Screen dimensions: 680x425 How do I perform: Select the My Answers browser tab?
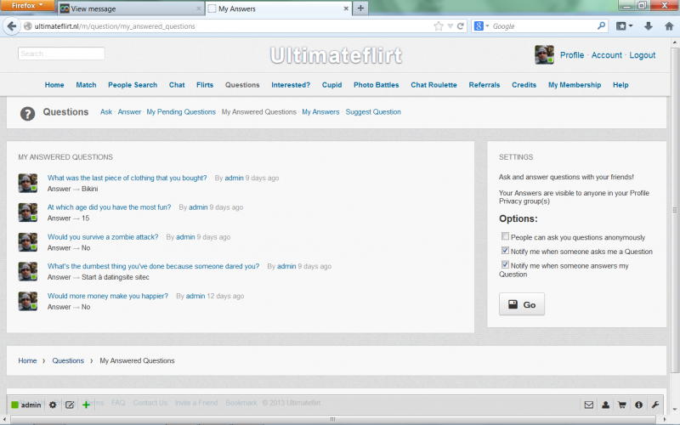click(x=278, y=8)
